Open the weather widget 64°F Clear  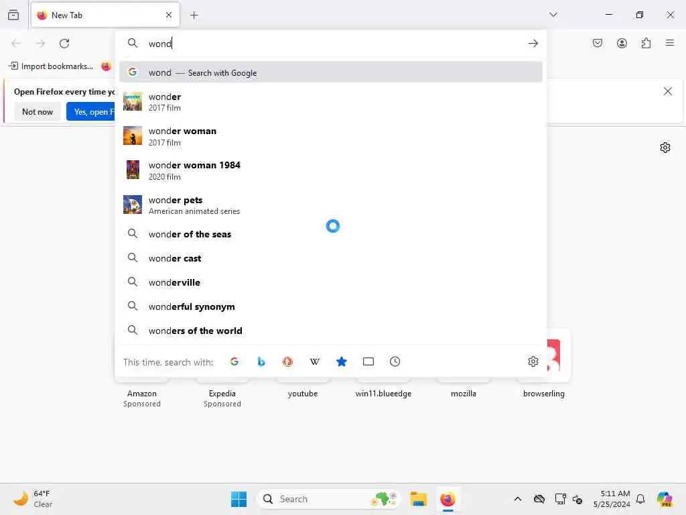[33, 499]
